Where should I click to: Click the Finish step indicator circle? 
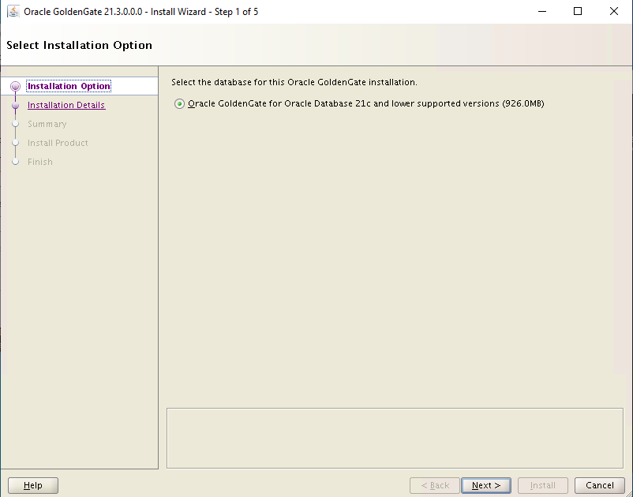click(x=15, y=162)
